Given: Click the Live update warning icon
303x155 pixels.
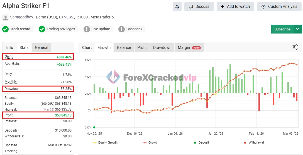Looking at the screenshot, I should (x=87, y=29).
